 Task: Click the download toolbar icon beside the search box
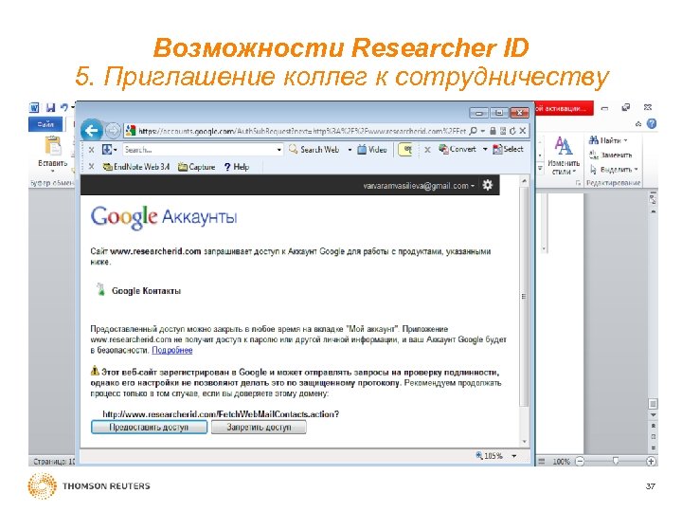(107, 150)
